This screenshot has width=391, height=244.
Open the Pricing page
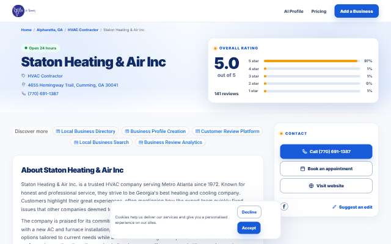(x=319, y=11)
